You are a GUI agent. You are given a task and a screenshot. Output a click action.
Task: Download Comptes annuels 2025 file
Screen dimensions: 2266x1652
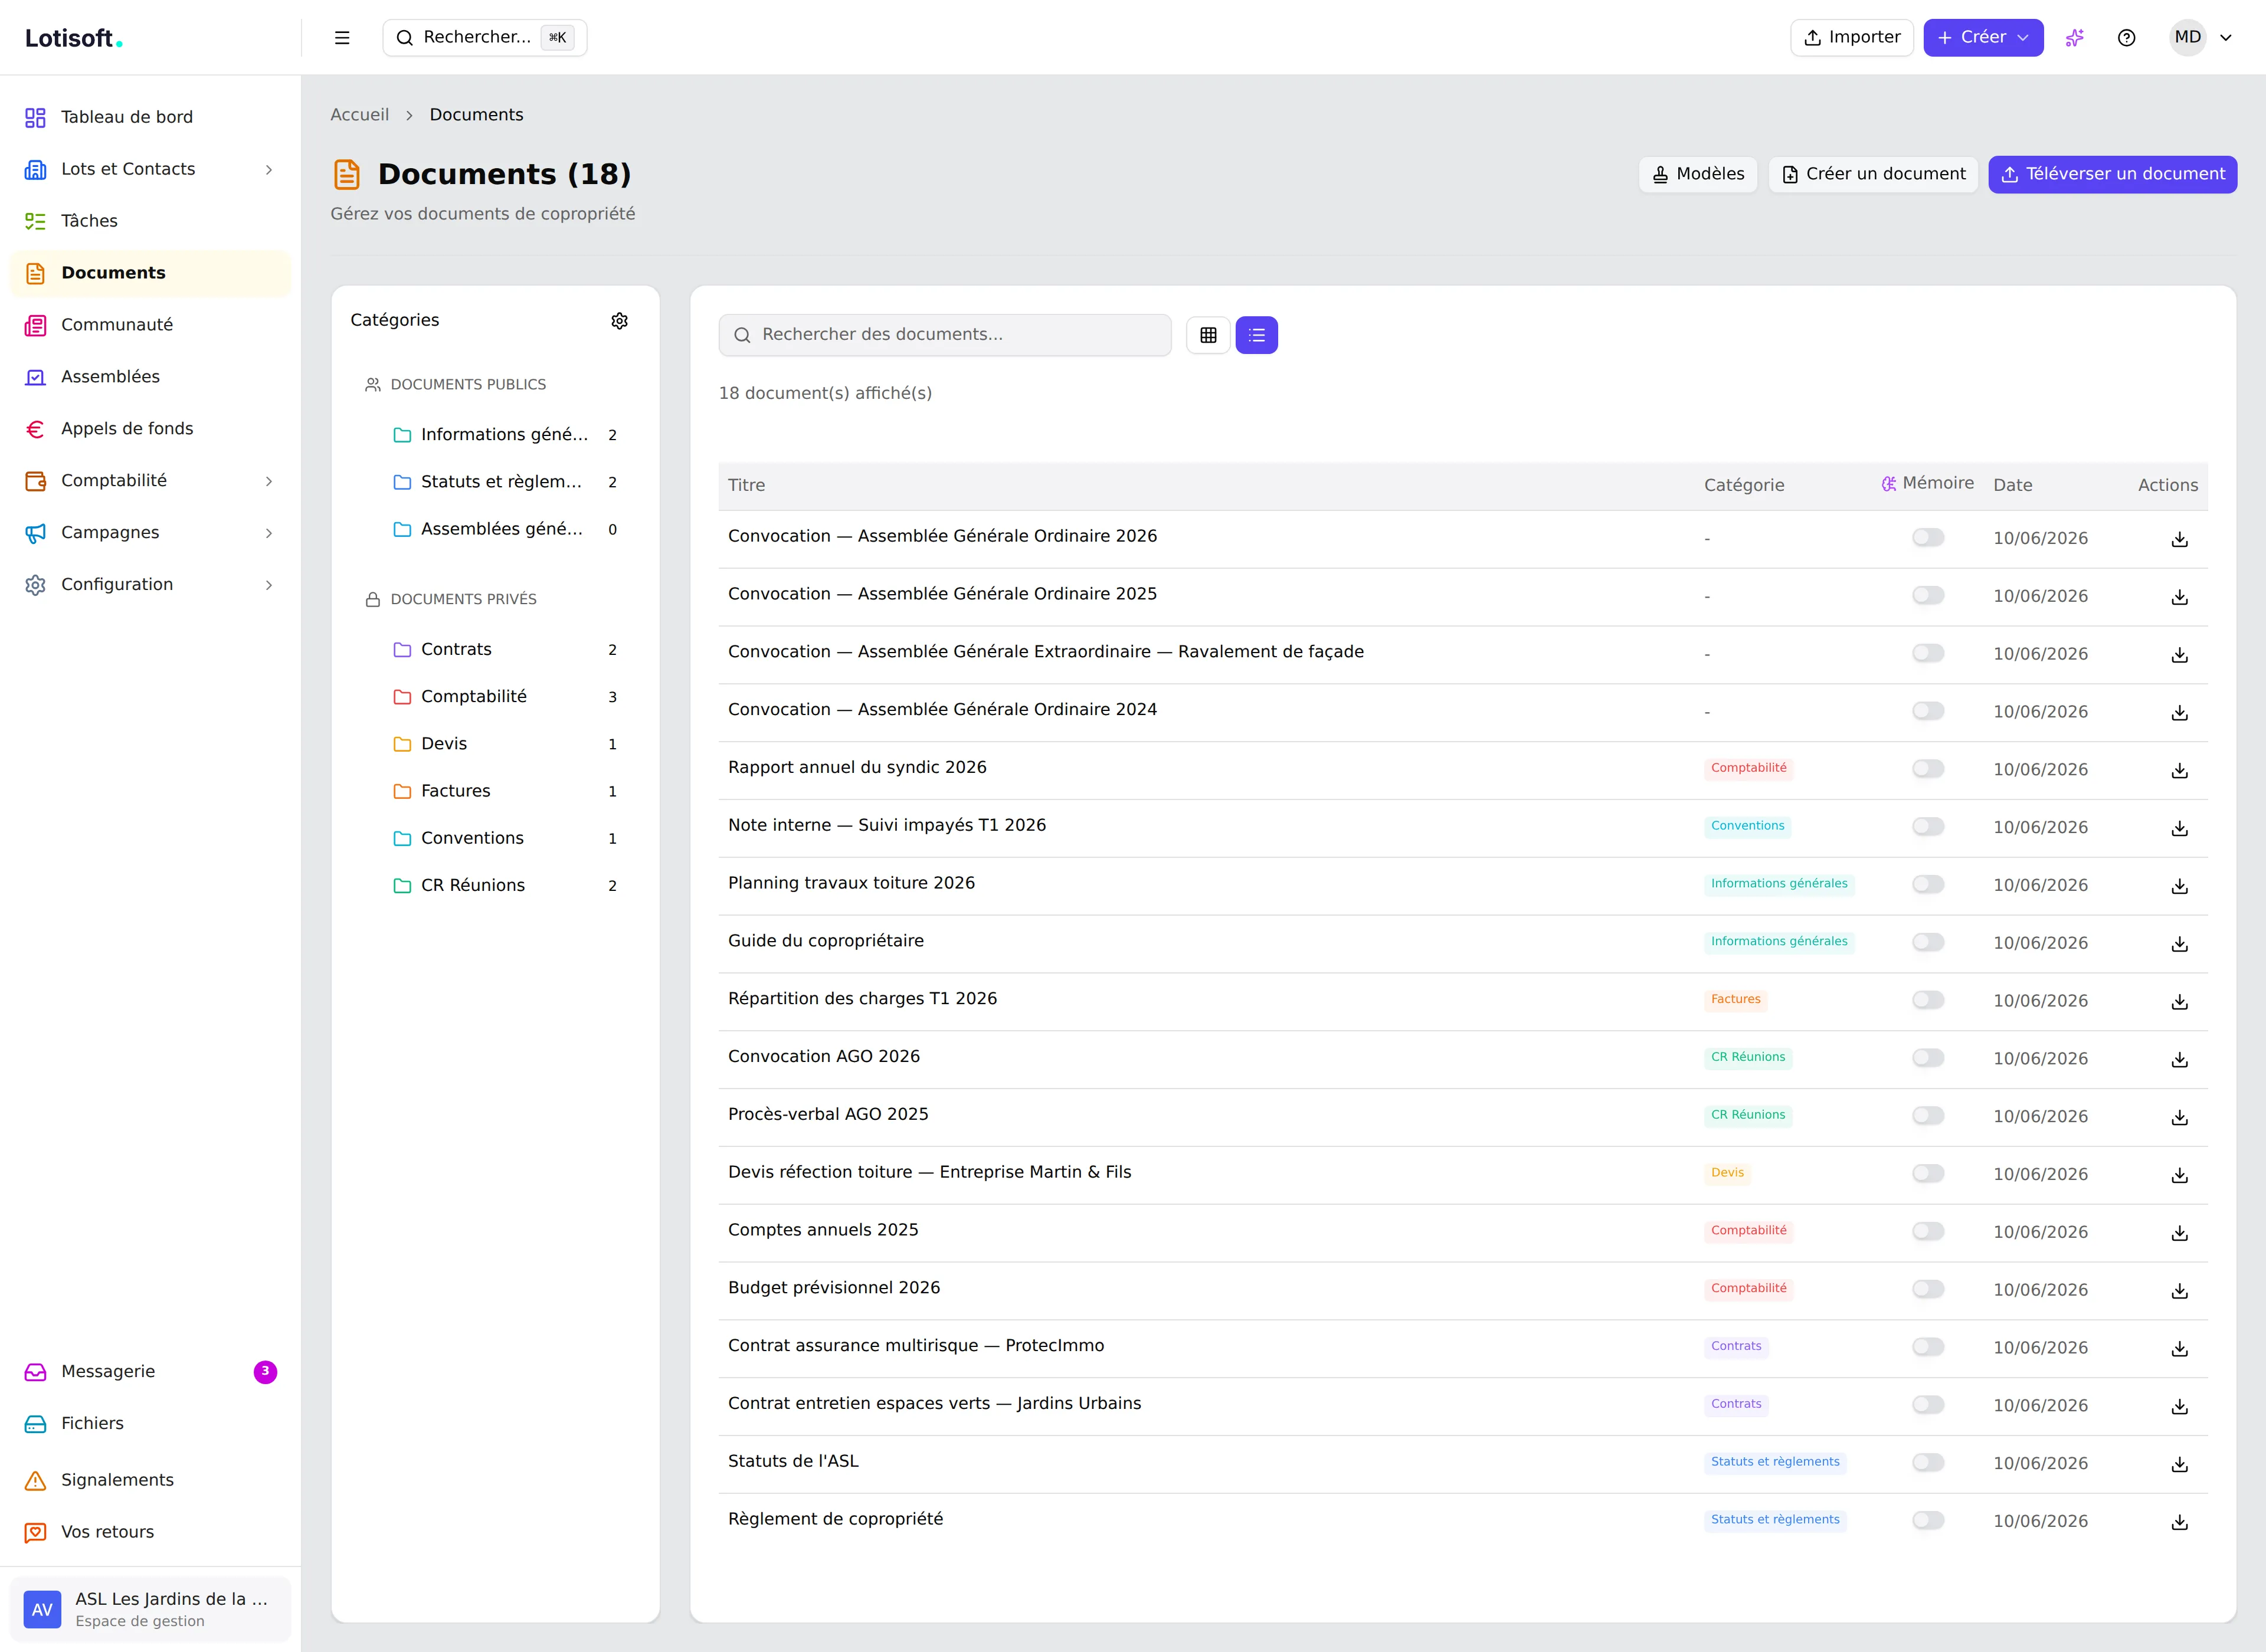[2180, 1234]
